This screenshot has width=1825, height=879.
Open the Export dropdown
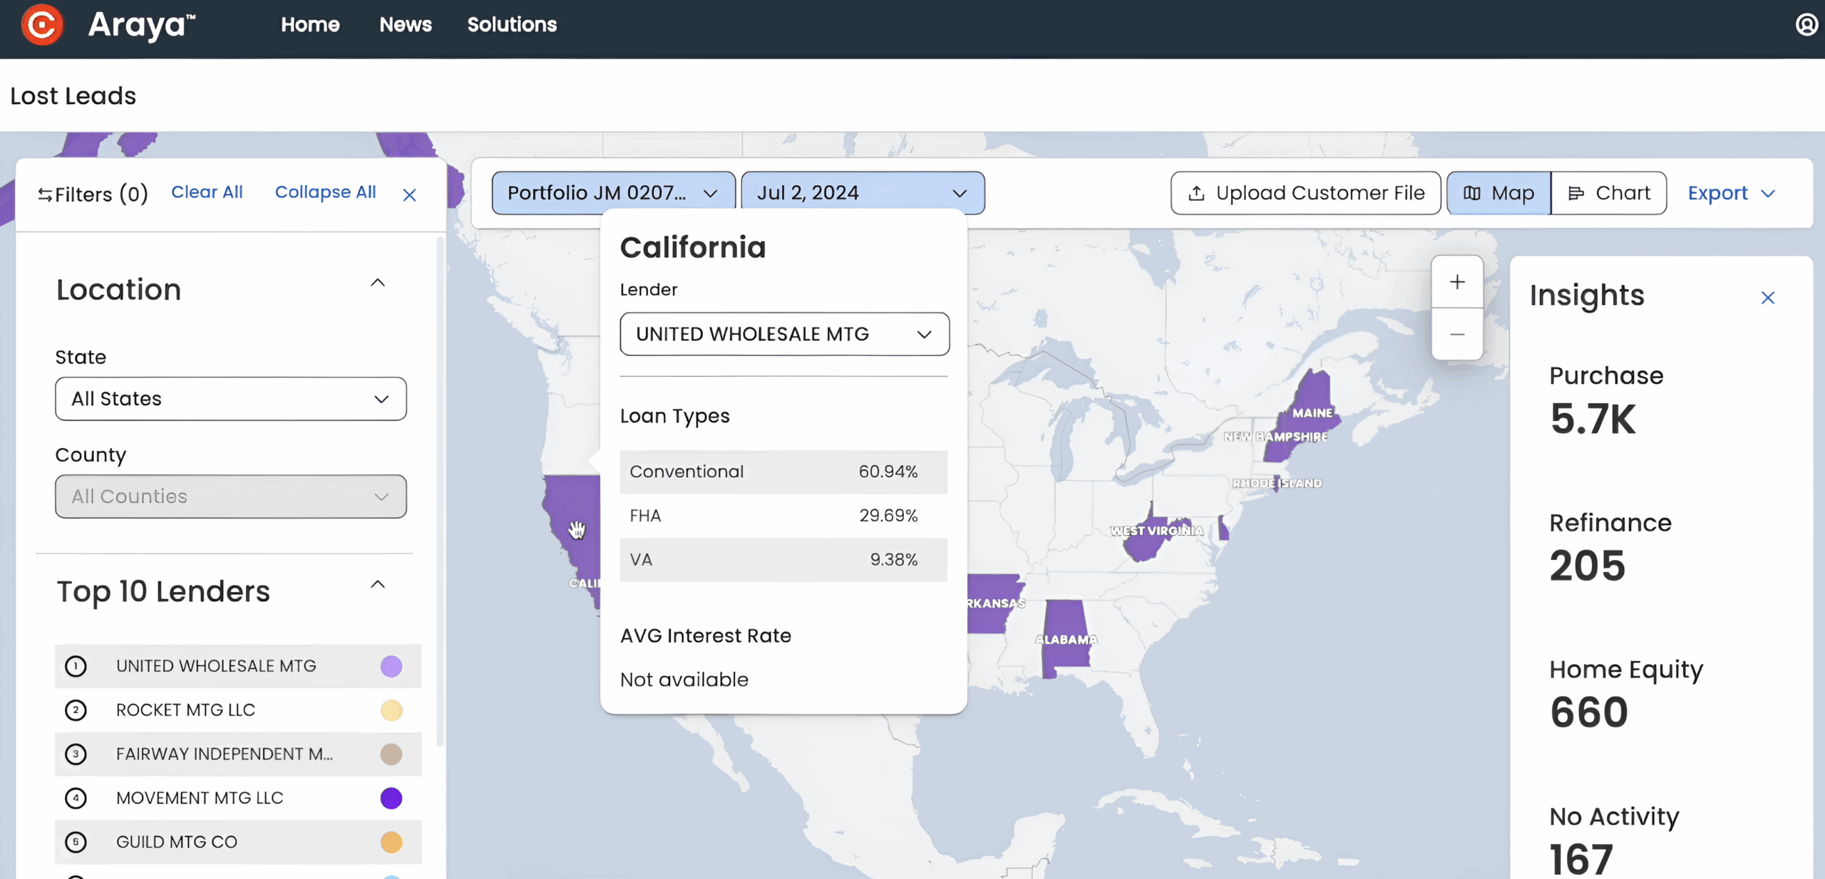[x=1731, y=193]
